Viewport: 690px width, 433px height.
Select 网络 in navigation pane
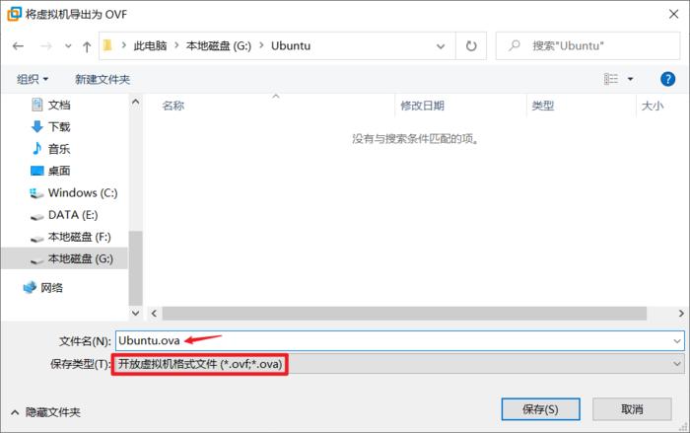pyautogui.click(x=51, y=288)
